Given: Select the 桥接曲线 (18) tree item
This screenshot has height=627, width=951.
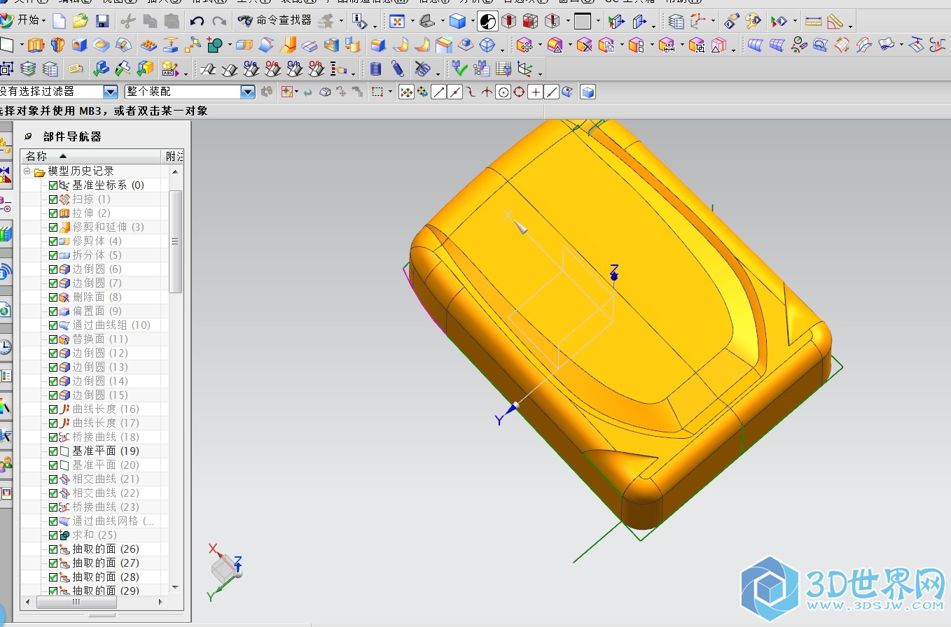Looking at the screenshot, I should point(106,437).
